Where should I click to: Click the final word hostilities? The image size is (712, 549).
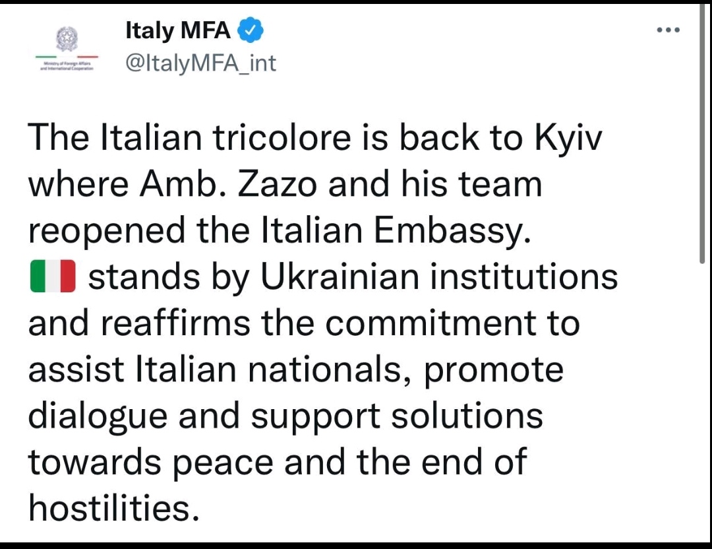[114, 507]
